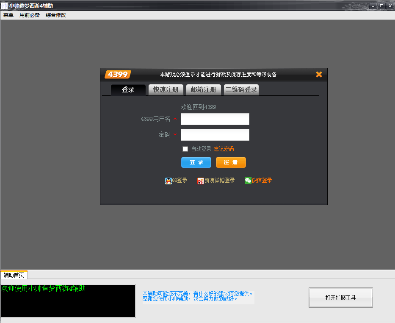
Task: Open the 用前必备 menu
Action: point(30,15)
